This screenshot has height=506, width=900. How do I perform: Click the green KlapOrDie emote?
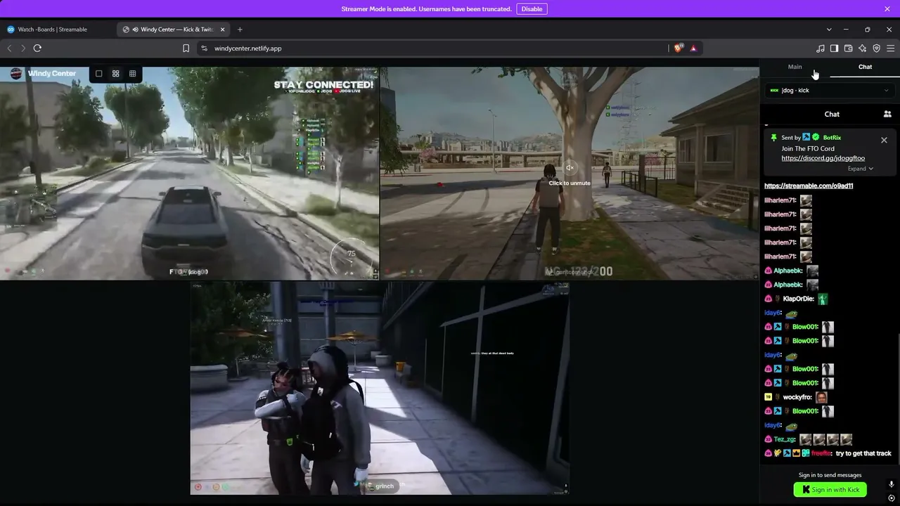823,299
